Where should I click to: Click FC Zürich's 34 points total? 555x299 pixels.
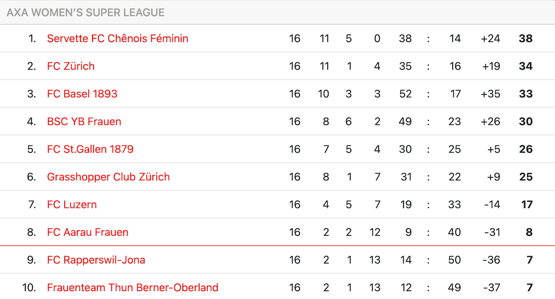[x=526, y=66]
